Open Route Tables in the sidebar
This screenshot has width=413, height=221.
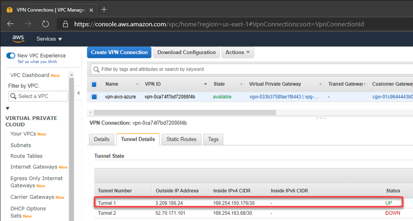pyautogui.click(x=26, y=156)
